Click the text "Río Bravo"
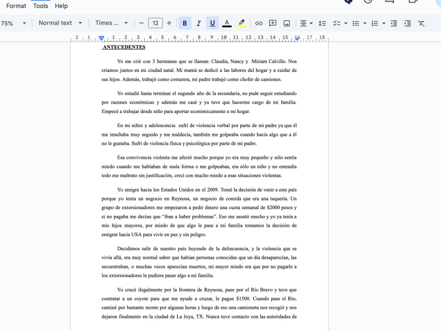This screenshot has width=441, height=331. 262,290
